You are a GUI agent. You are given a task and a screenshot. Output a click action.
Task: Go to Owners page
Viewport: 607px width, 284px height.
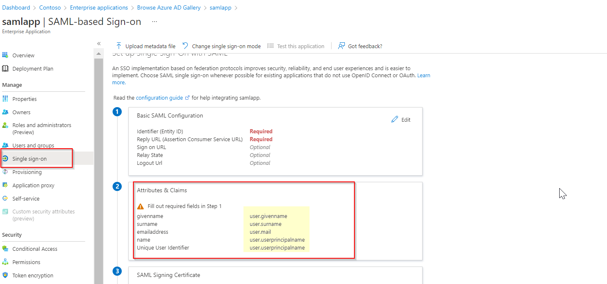tap(21, 112)
